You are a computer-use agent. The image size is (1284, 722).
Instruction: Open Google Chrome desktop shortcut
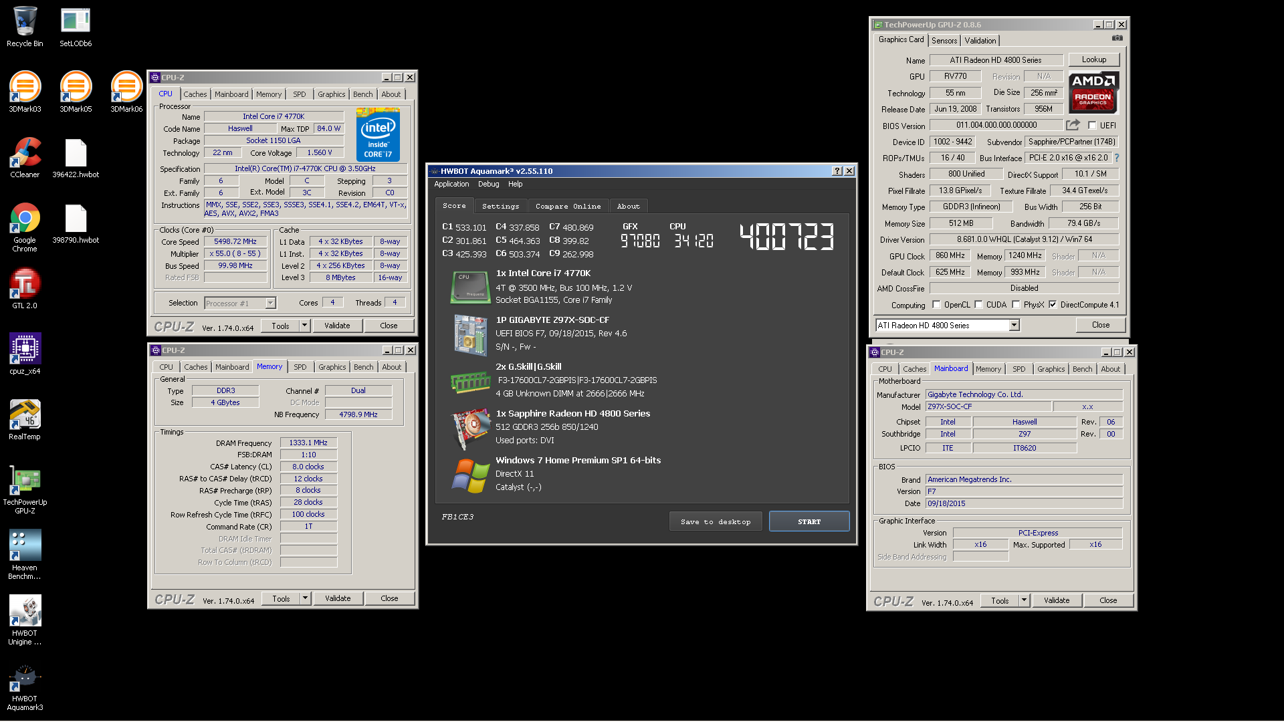pos(25,227)
